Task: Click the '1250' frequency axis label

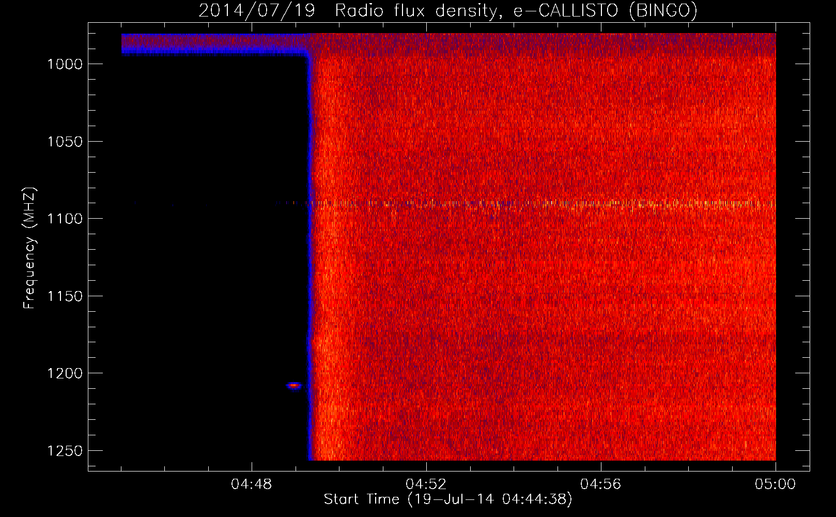Action: tap(65, 451)
